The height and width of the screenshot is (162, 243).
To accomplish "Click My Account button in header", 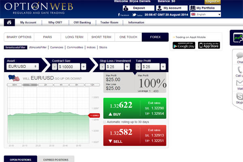I will tap(172, 8).
